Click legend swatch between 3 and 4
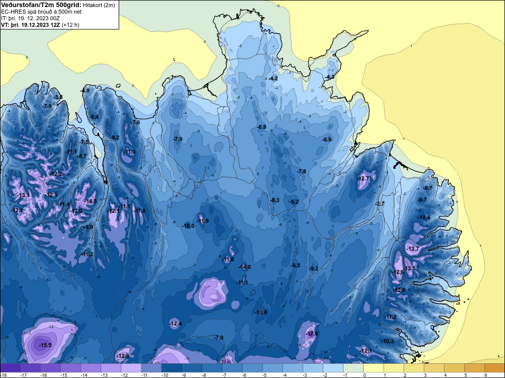 coord(434,368)
